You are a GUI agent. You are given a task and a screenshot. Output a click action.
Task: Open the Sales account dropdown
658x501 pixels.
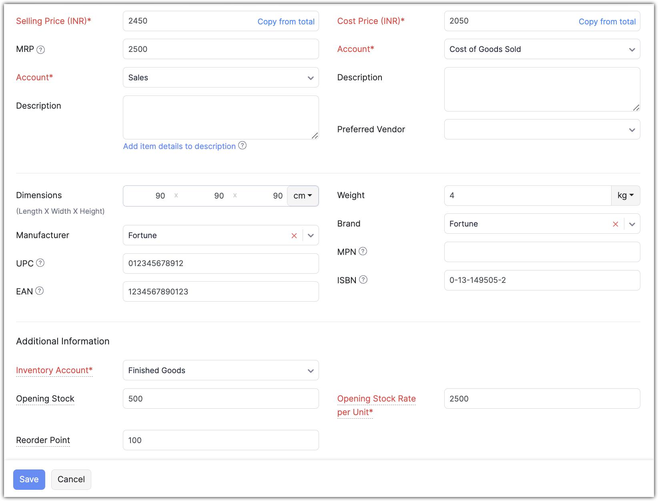coord(311,78)
